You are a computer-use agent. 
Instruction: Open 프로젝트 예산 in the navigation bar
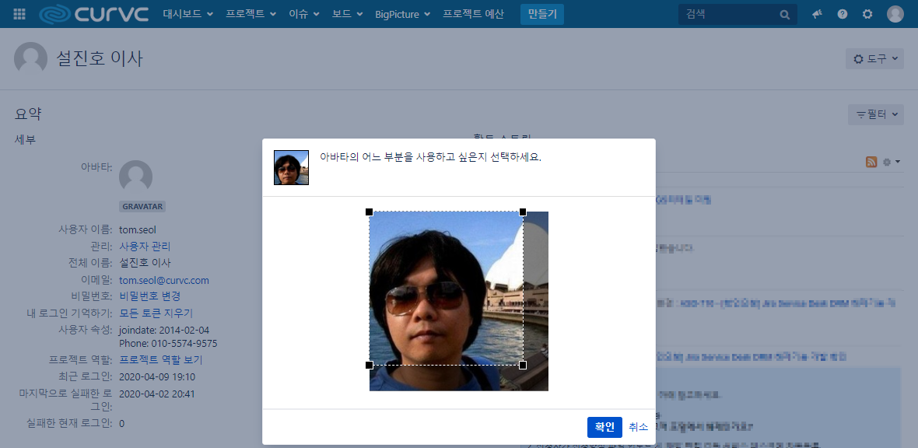pyautogui.click(x=473, y=14)
